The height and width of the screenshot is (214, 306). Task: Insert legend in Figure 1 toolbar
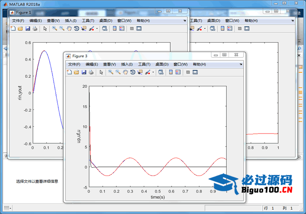coord(122,29)
